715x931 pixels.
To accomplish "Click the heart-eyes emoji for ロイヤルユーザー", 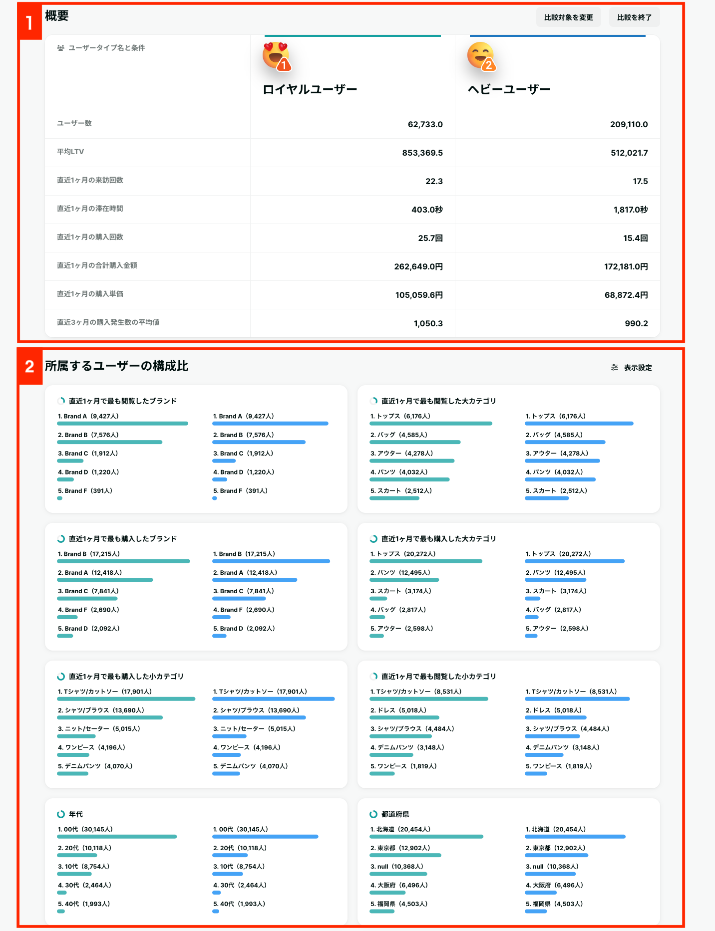I will (x=276, y=55).
